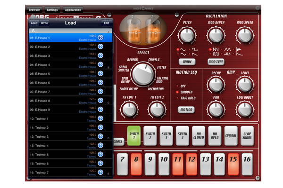The height and width of the screenshot is (188, 283).
Task: Open details arrow for 16: Techno 7
Action: coord(100,172)
